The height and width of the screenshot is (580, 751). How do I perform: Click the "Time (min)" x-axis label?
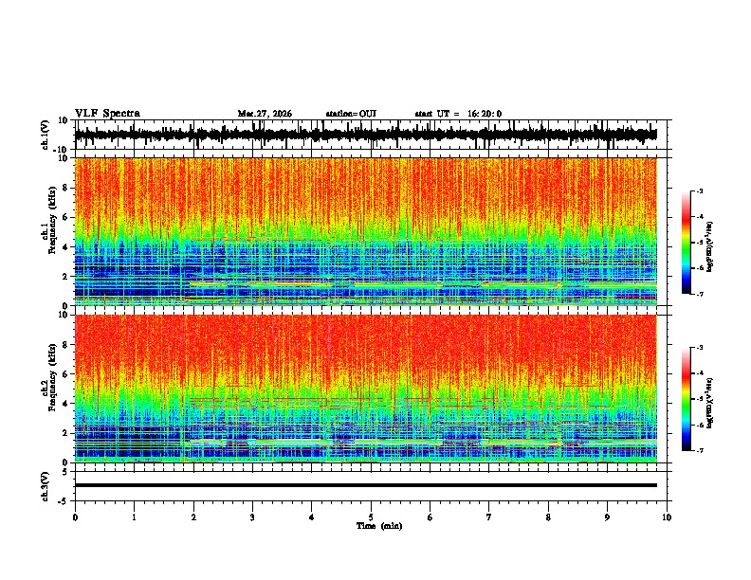pyautogui.click(x=379, y=526)
